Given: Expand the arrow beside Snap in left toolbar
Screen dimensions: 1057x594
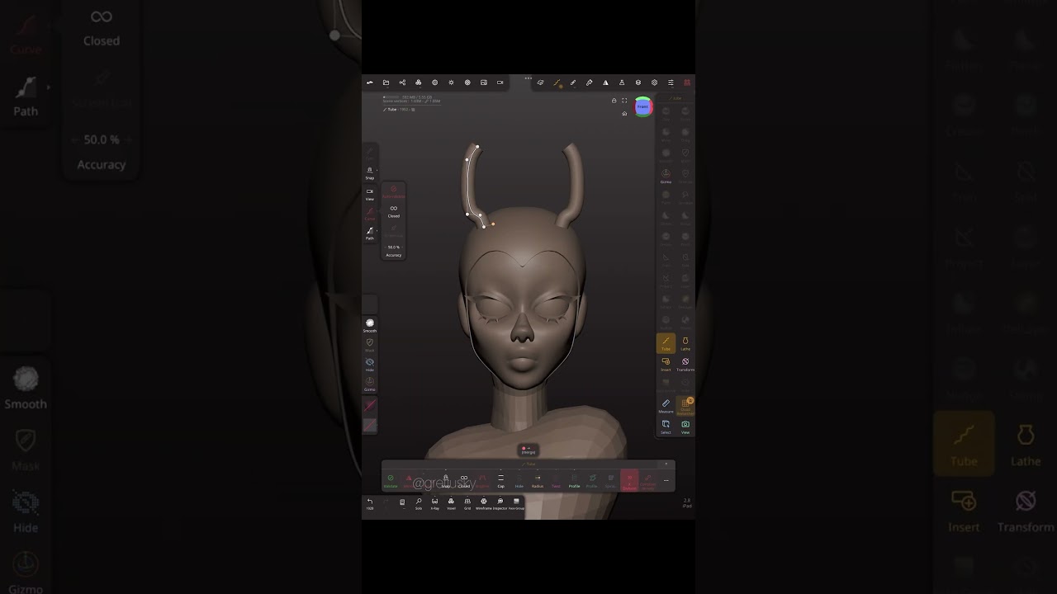Looking at the screenshot, I should (x=377, y=170).
